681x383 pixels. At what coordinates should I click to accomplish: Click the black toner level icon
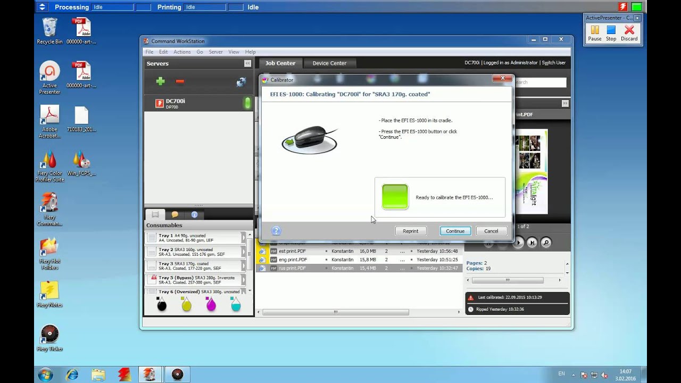(162, 304)
